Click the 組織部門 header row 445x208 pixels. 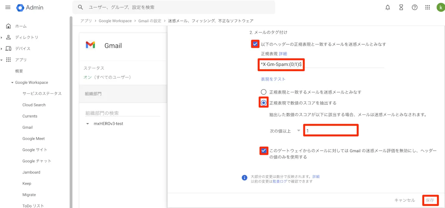[x=123, y=94]
